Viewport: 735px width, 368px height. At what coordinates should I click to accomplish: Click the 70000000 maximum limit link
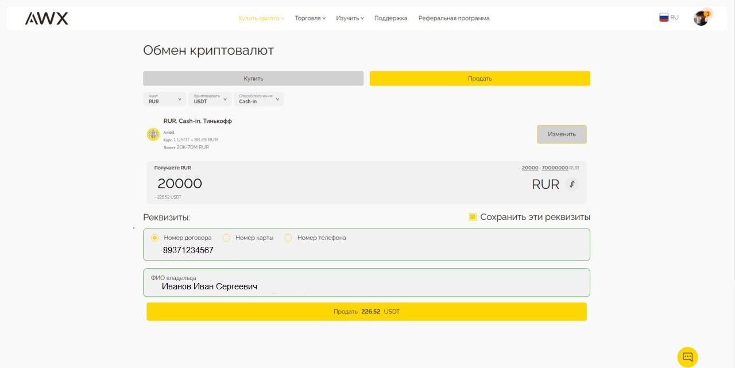[555, 168]
